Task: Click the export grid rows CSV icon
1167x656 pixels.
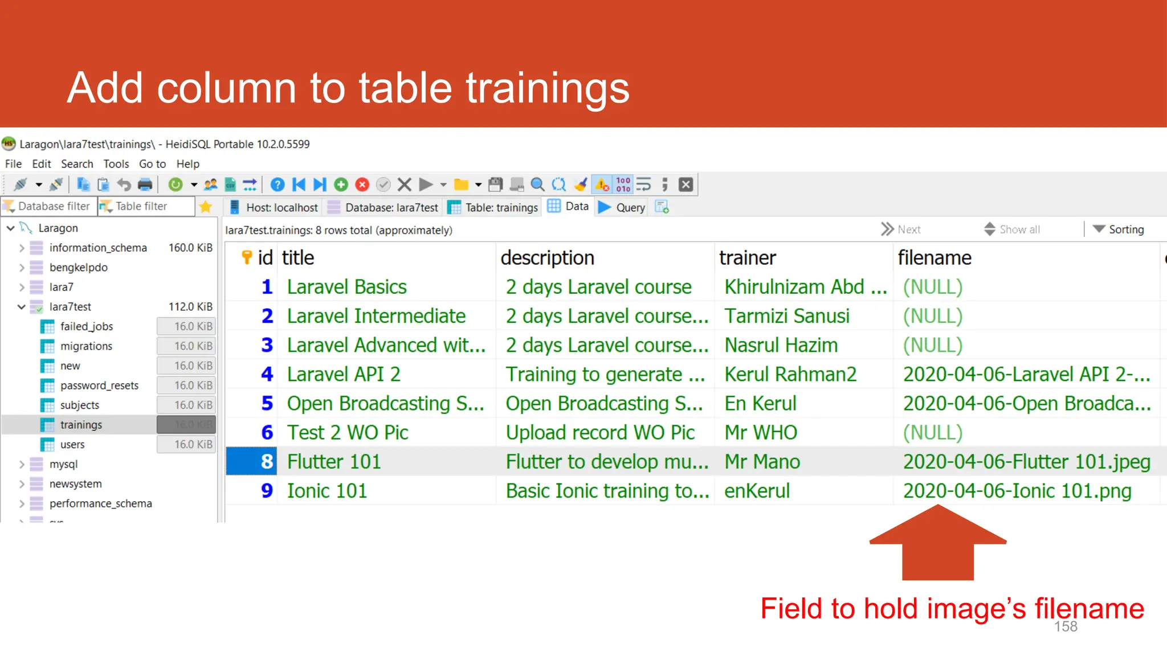Action: tap(230, 184)
